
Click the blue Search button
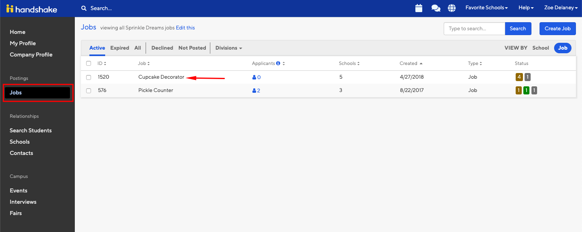pyautogui.click(x=518, y=29)
